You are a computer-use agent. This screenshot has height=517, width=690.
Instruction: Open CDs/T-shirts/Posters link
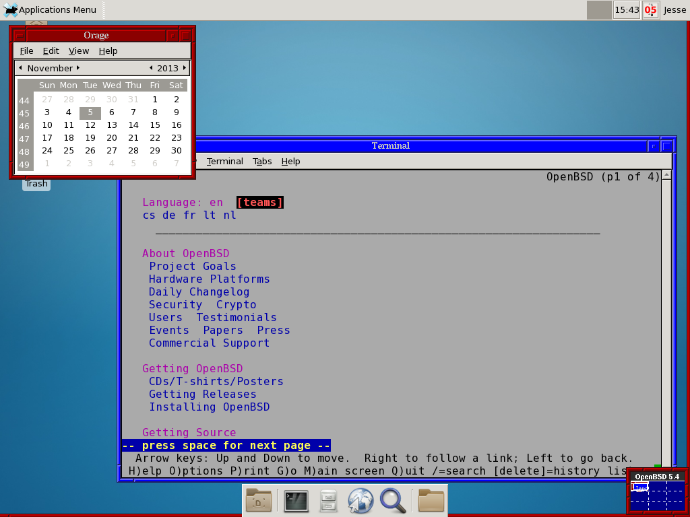[216, 381]
